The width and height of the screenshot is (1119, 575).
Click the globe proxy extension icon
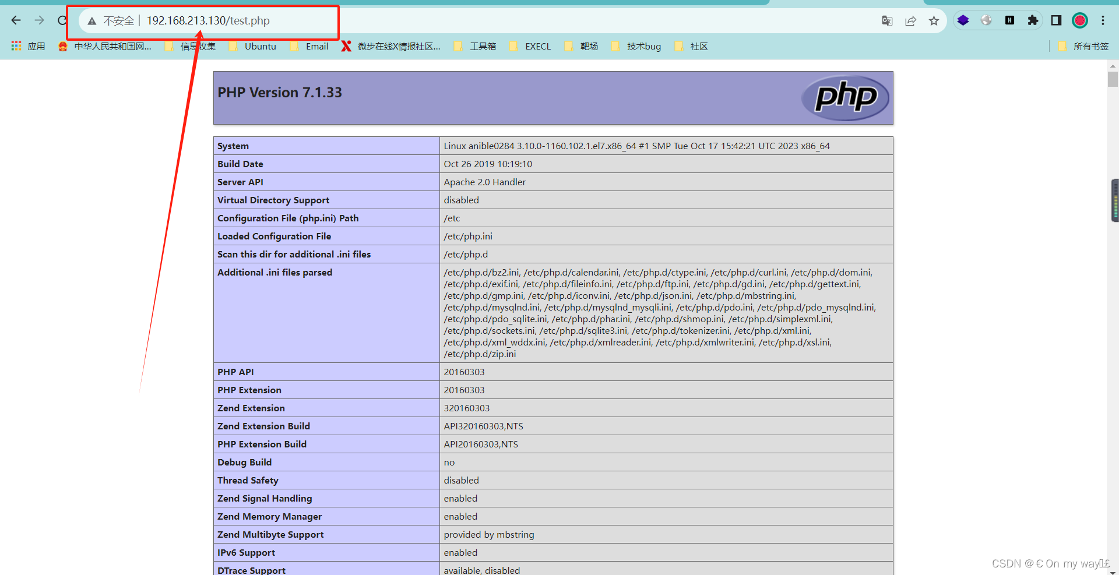click(x=986, y=20)
